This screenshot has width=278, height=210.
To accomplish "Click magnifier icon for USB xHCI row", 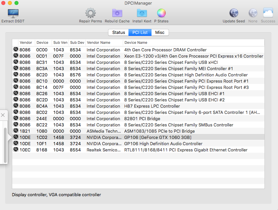I will 16,62.
